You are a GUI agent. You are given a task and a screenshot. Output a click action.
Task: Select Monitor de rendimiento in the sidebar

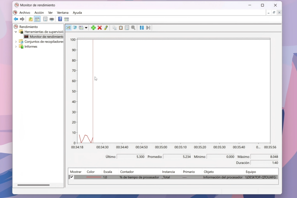(44, 36)
